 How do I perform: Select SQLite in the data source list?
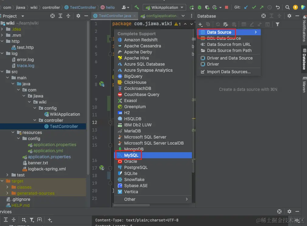pos(153,173)
